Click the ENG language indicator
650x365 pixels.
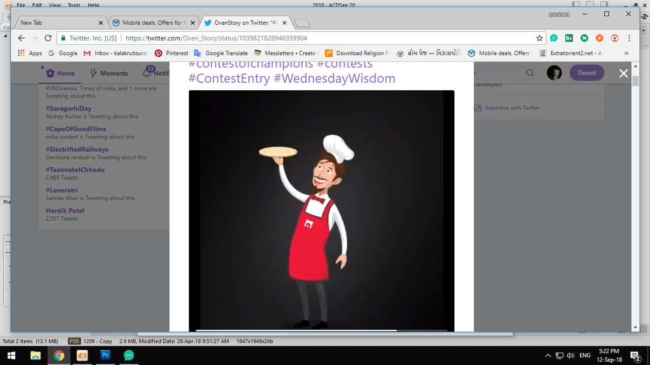pos(585,355)
